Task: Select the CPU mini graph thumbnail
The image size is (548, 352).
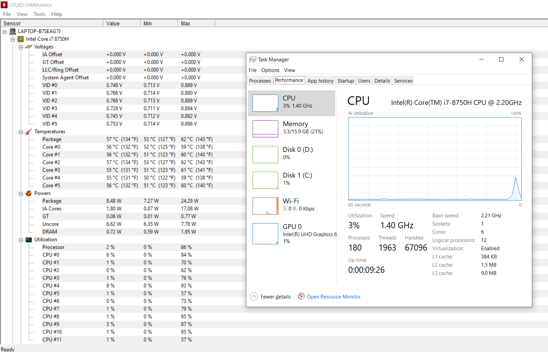Action: click(265, 103)
